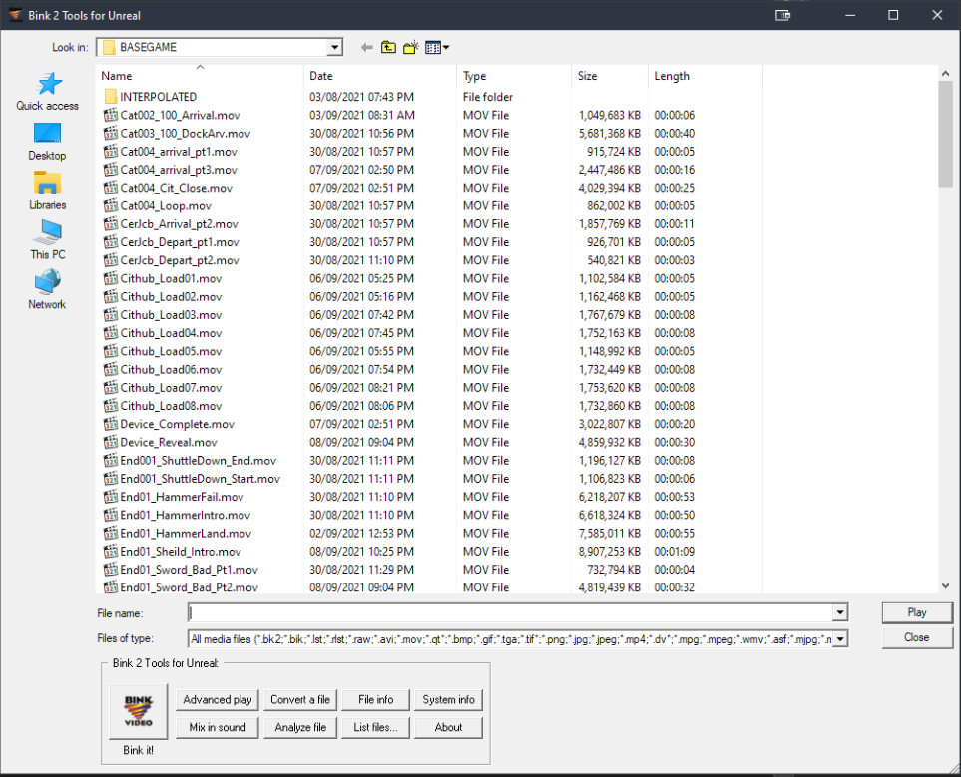Click the scrollbar down arrow
This screenshot has width=961, height=777.
(945, 585)
